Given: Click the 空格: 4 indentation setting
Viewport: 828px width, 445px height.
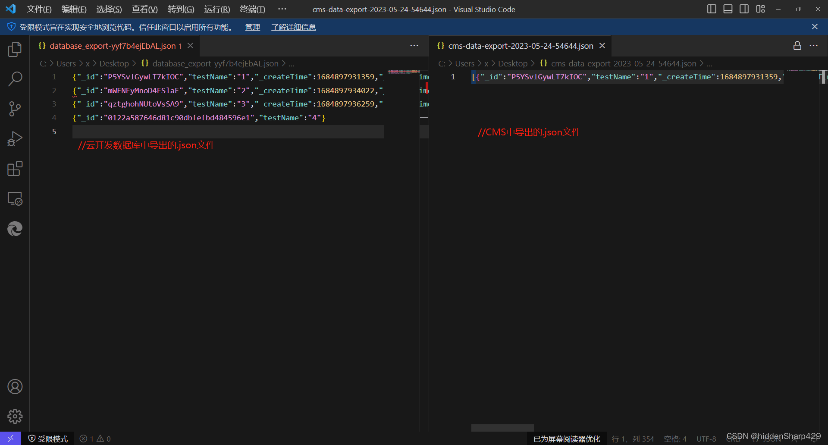Looking at the screenshot, I should pyautogui.click(x=675, y=439).
